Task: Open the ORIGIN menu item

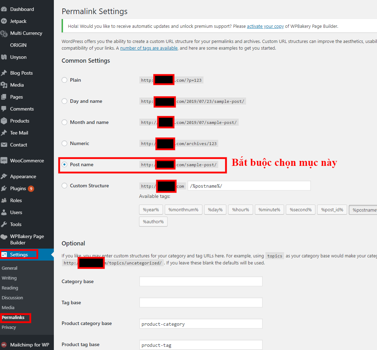Action: tap(18, 45)
